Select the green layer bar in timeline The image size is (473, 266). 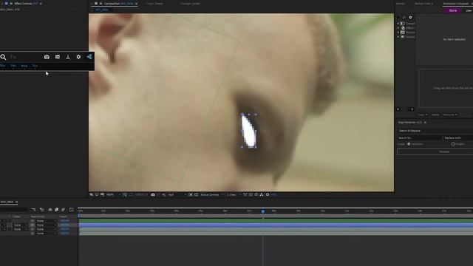pyautogui.click(x=276, y=221)
